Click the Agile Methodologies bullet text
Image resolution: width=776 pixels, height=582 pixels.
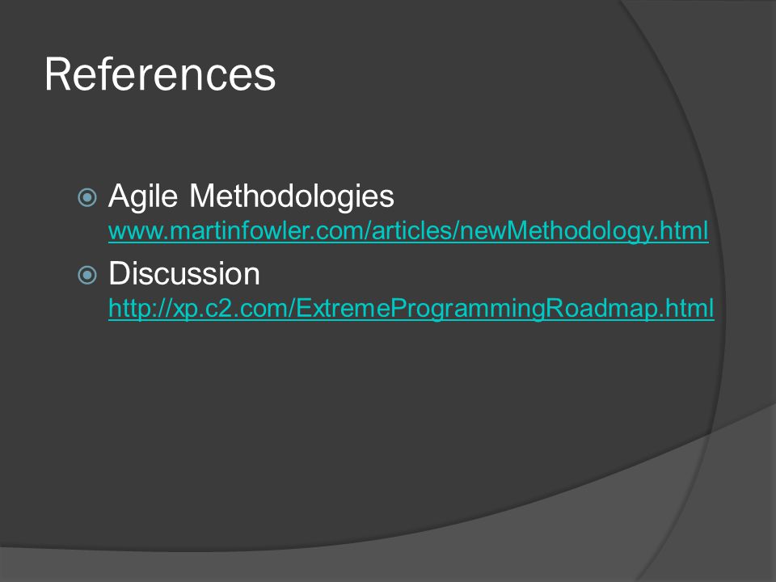251,196
